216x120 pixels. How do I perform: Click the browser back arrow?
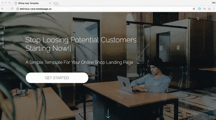(x=2, y=9)
